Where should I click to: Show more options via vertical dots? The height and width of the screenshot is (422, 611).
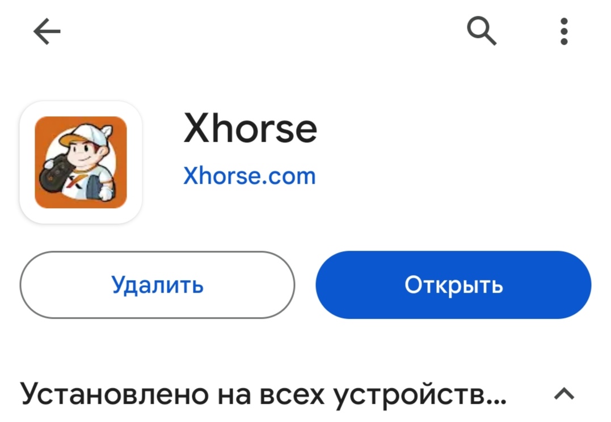[564, 31]
